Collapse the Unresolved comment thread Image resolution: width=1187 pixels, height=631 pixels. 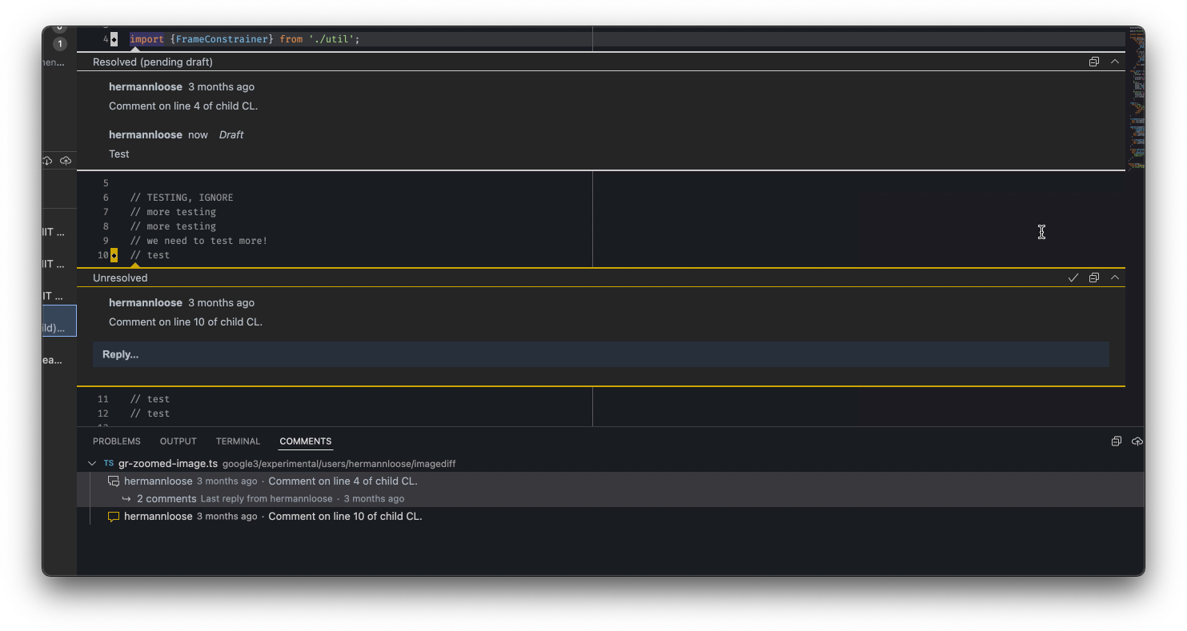pyautogui.click(x=1115, y=278)
